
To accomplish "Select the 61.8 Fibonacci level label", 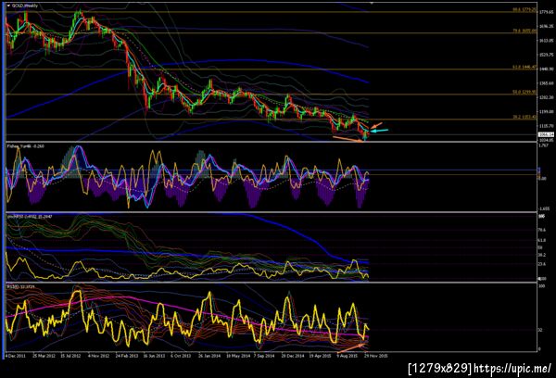I will coord(524,67).
